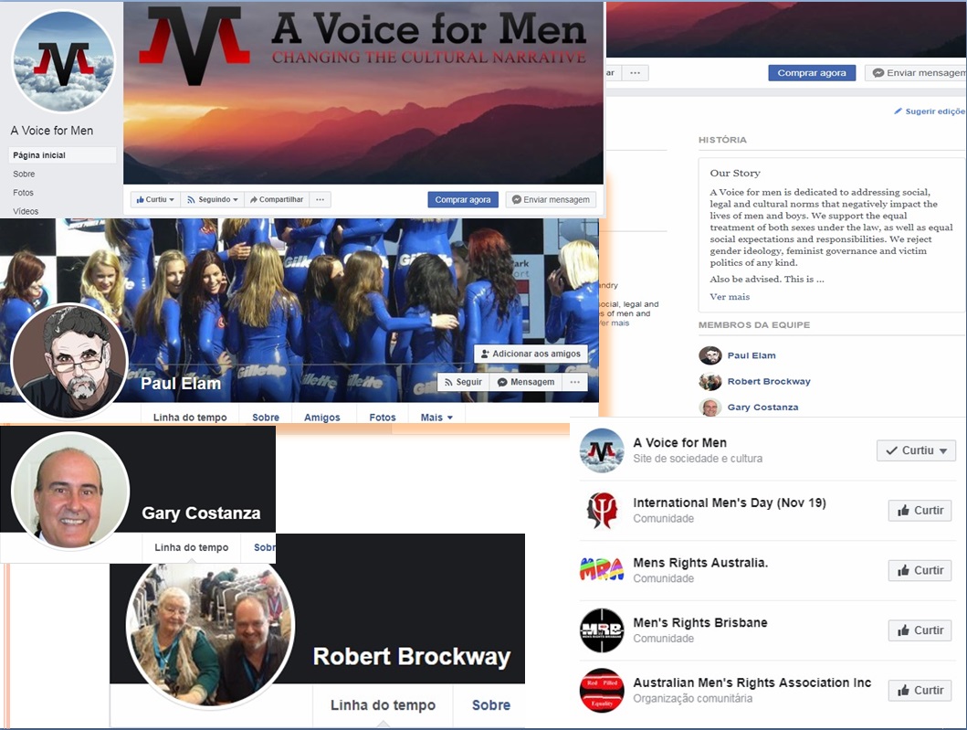967x730 pixels.
Task: Click Australian Men's Rights Association red icon
Action: click(x=602, y=690)
